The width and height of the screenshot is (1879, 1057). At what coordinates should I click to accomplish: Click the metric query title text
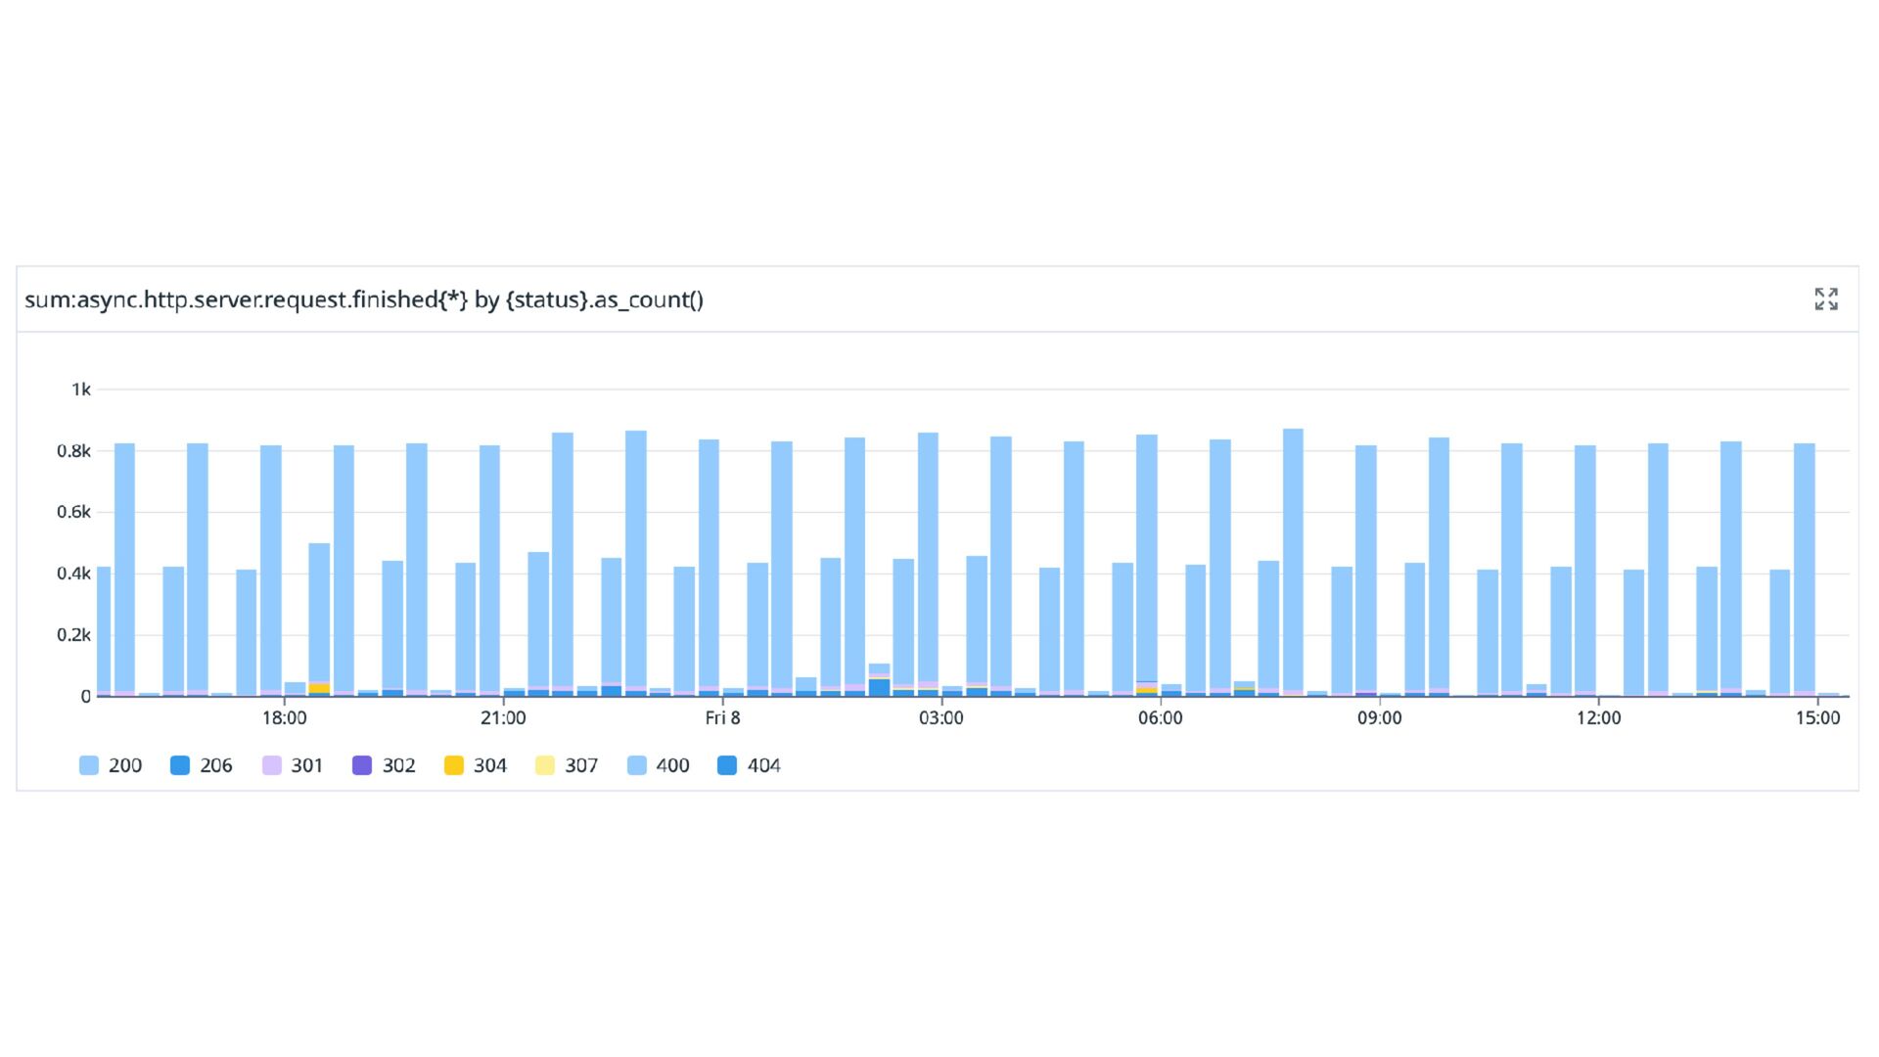364,299
